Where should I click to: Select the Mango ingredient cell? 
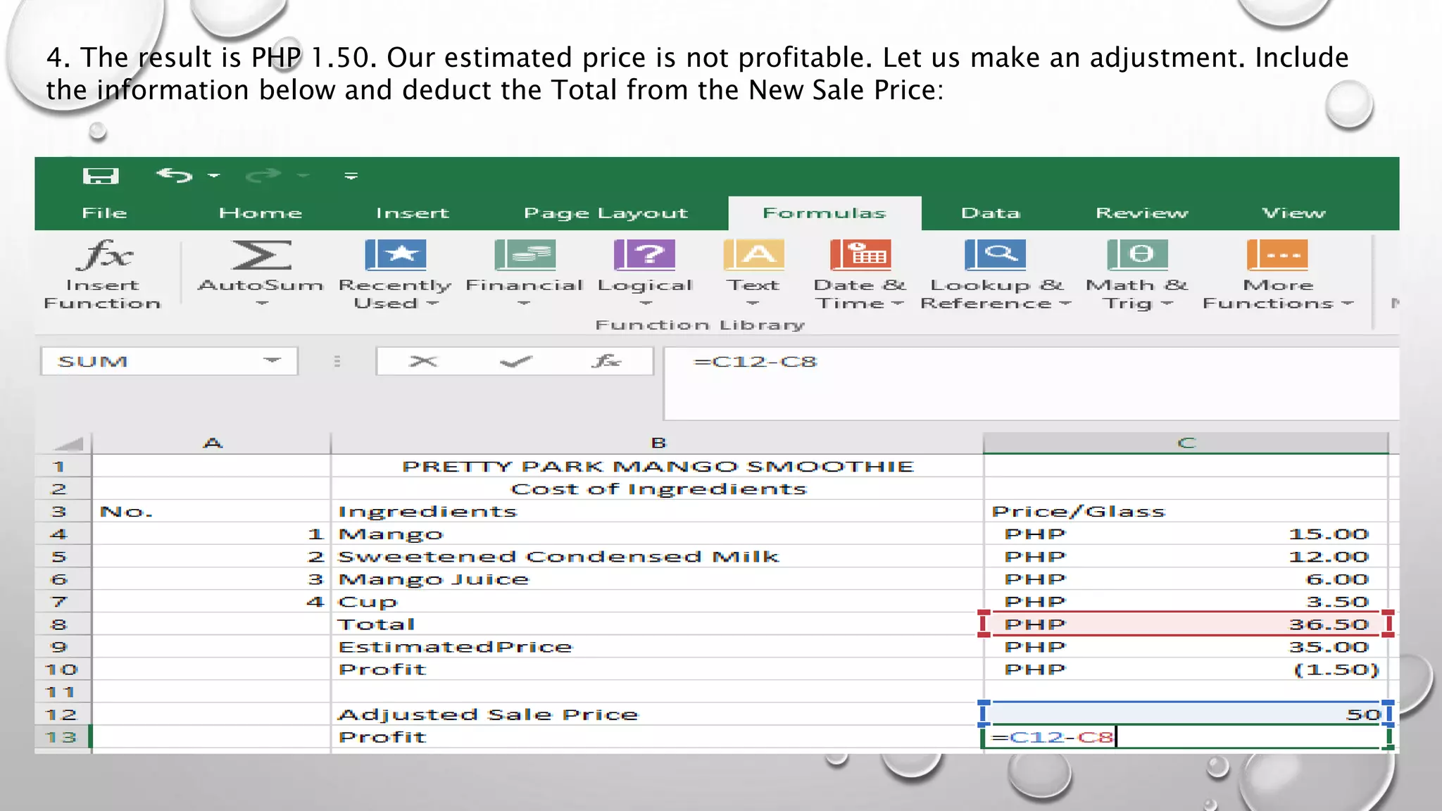(657, 534)
